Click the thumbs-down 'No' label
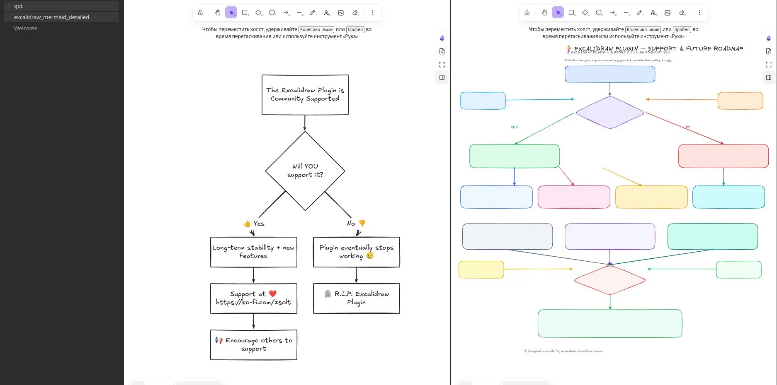Screen dimensions: 777x385 (x=356, y=223)
